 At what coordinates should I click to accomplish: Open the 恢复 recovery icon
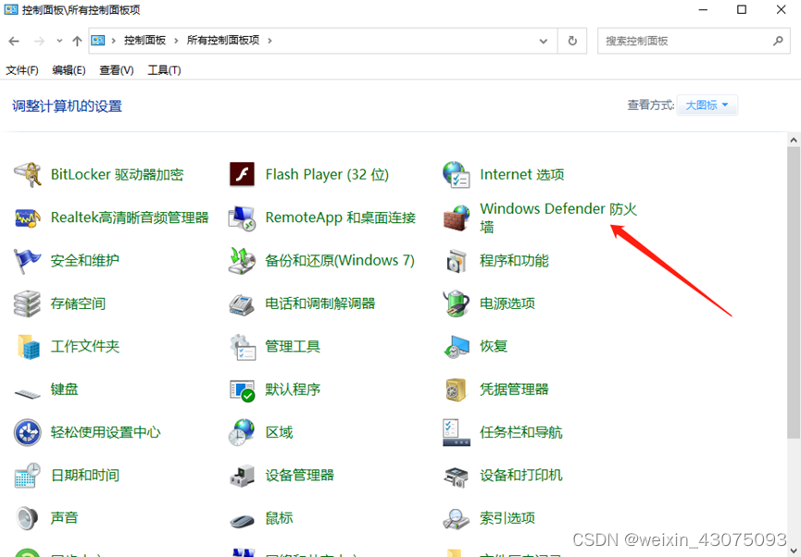pos(457,347)
